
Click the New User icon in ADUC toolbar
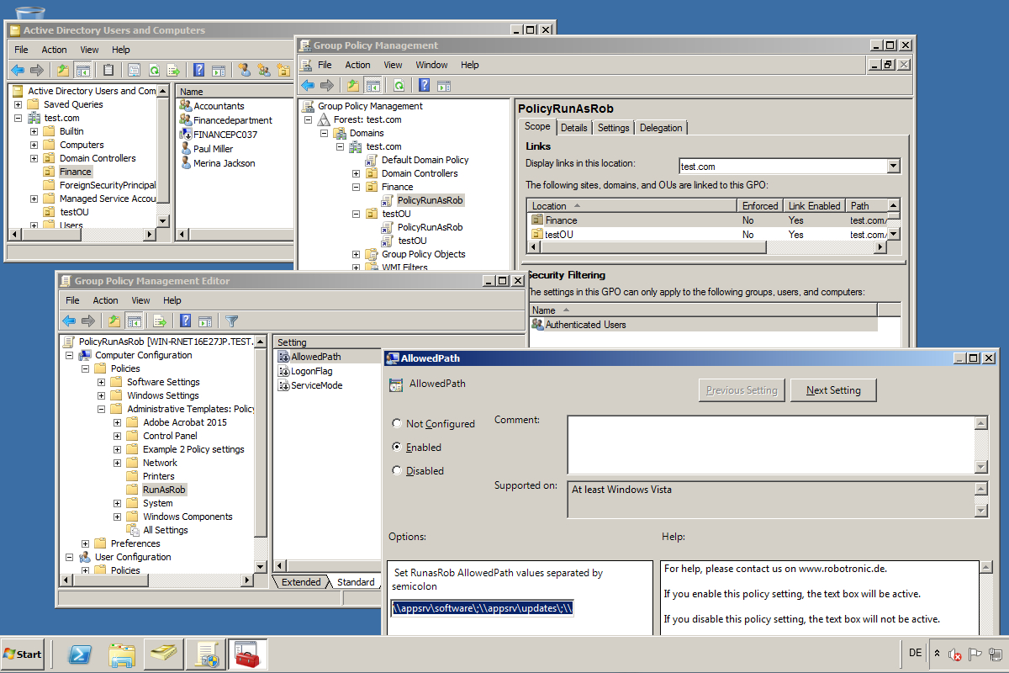pyautogui.click(x=245, y=69)
